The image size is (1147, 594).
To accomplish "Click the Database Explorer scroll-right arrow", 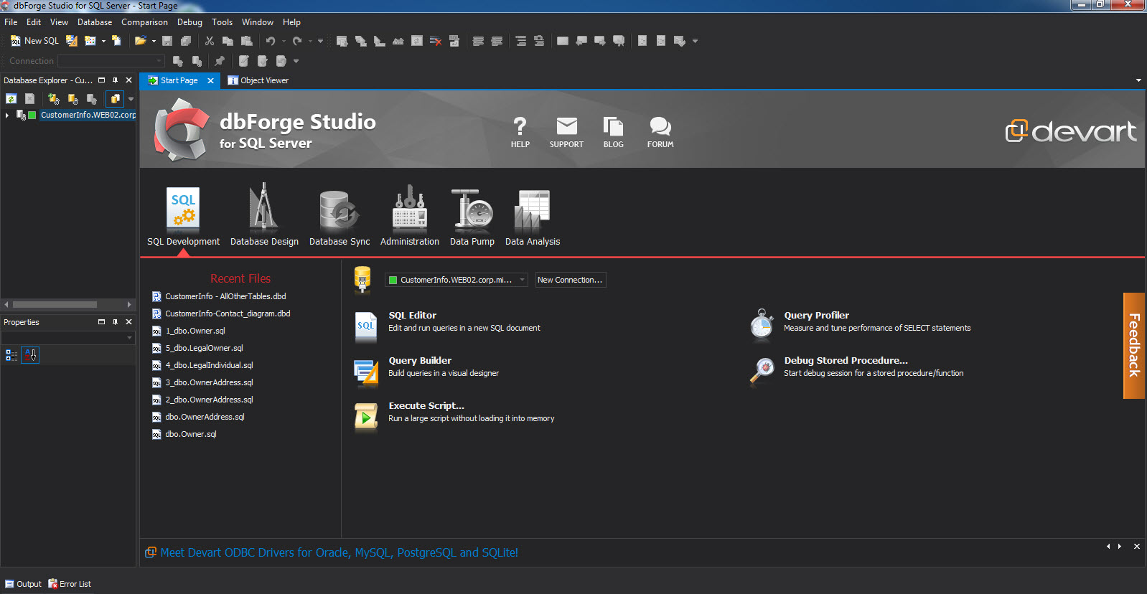I will (x=129, y=305).
